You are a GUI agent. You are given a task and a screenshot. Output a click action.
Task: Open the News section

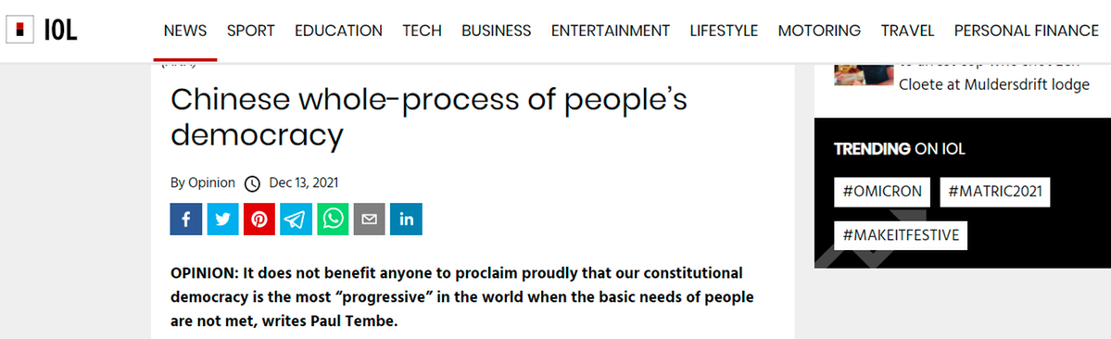tap(185, 31)
